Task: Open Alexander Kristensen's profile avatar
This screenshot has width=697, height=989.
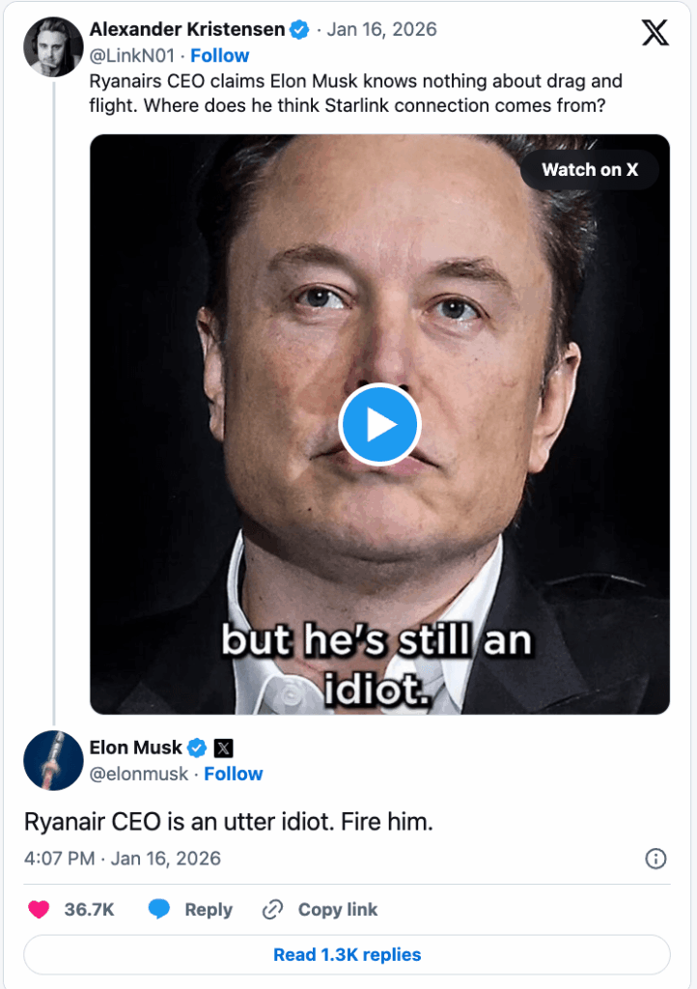Action: coord(53,46)
